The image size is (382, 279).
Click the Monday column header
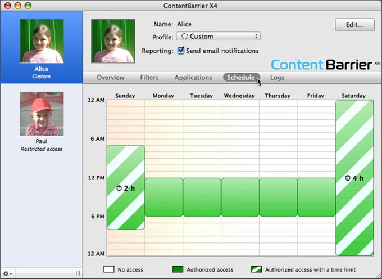[x=163, y=96]
